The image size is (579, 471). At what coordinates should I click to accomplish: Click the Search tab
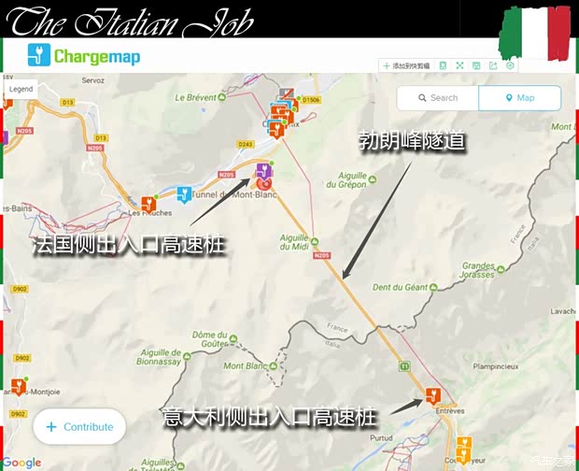click(x=437, y=98)
